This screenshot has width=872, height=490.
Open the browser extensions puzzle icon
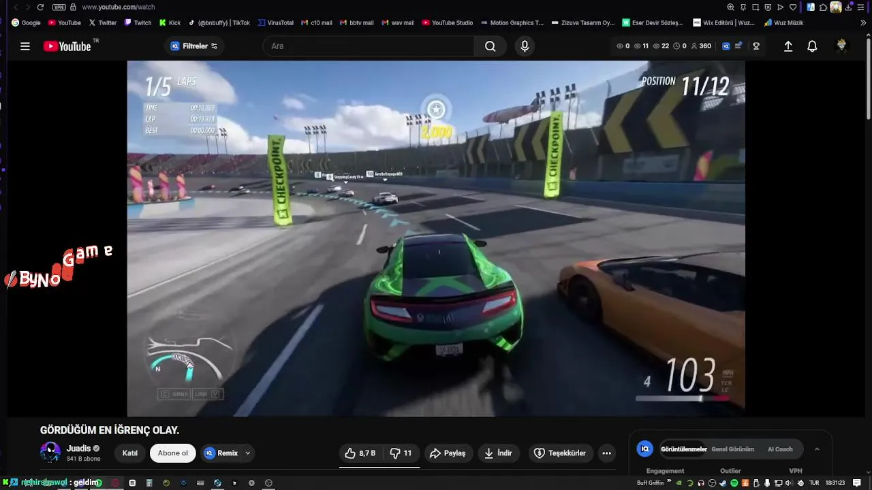click(823, 7)
